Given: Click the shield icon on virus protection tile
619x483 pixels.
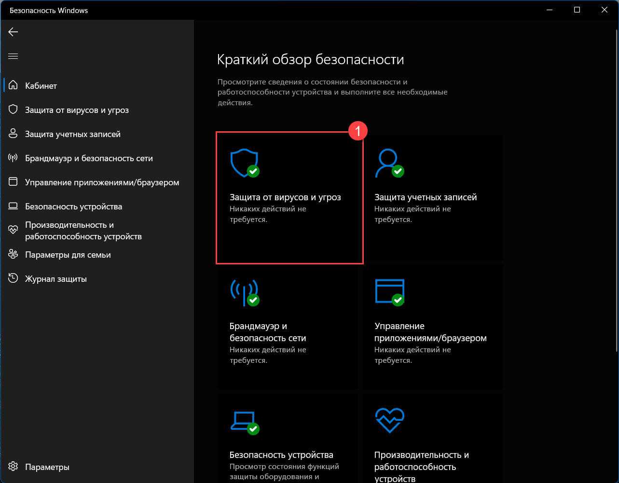Looking at the screenshot, I should pyautogui.click(x=244, y=163).
